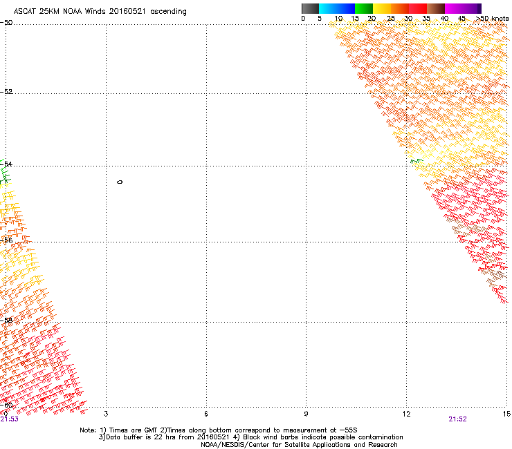Click the green 15-20 knots color segment
Screen dimensions: 512x449
coord(364,8)
